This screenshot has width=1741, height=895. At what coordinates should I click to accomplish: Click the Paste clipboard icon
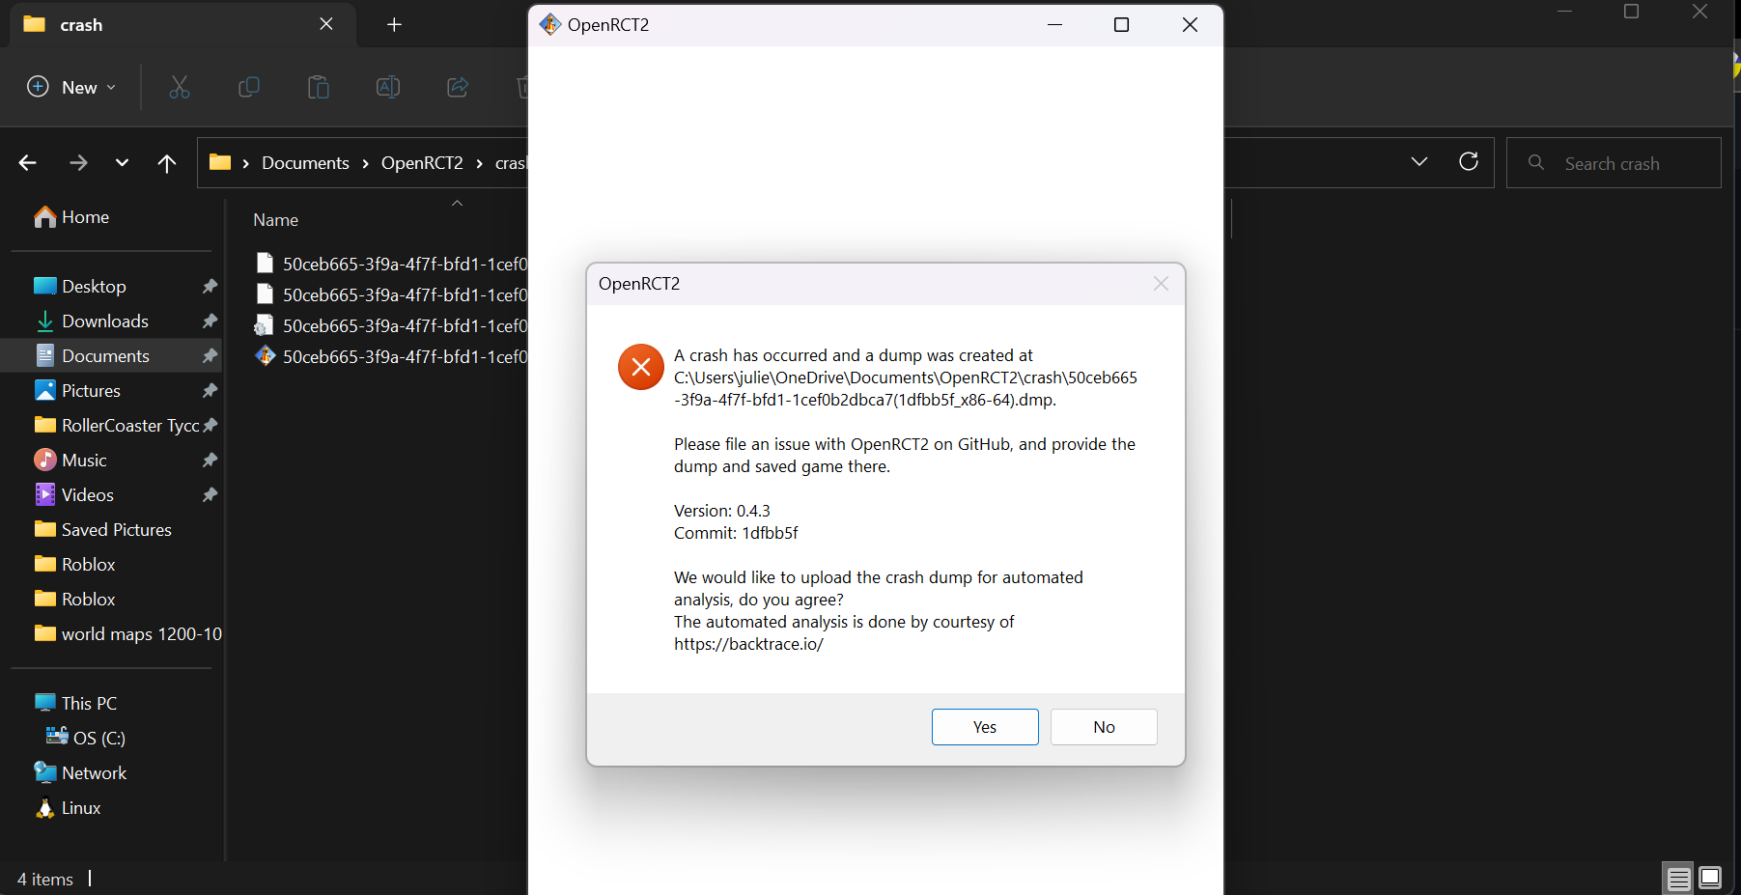pyautogui.click(x=318, y=87)
